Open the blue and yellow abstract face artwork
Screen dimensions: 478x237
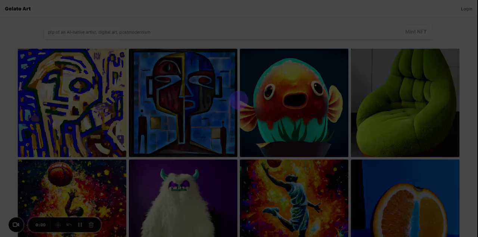click(72, 103)
